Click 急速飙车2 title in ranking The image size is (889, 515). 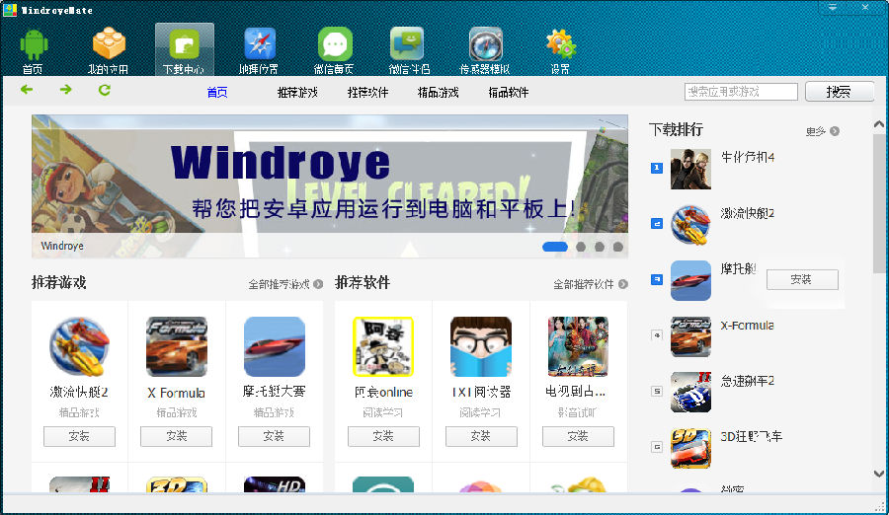[748, 381]
